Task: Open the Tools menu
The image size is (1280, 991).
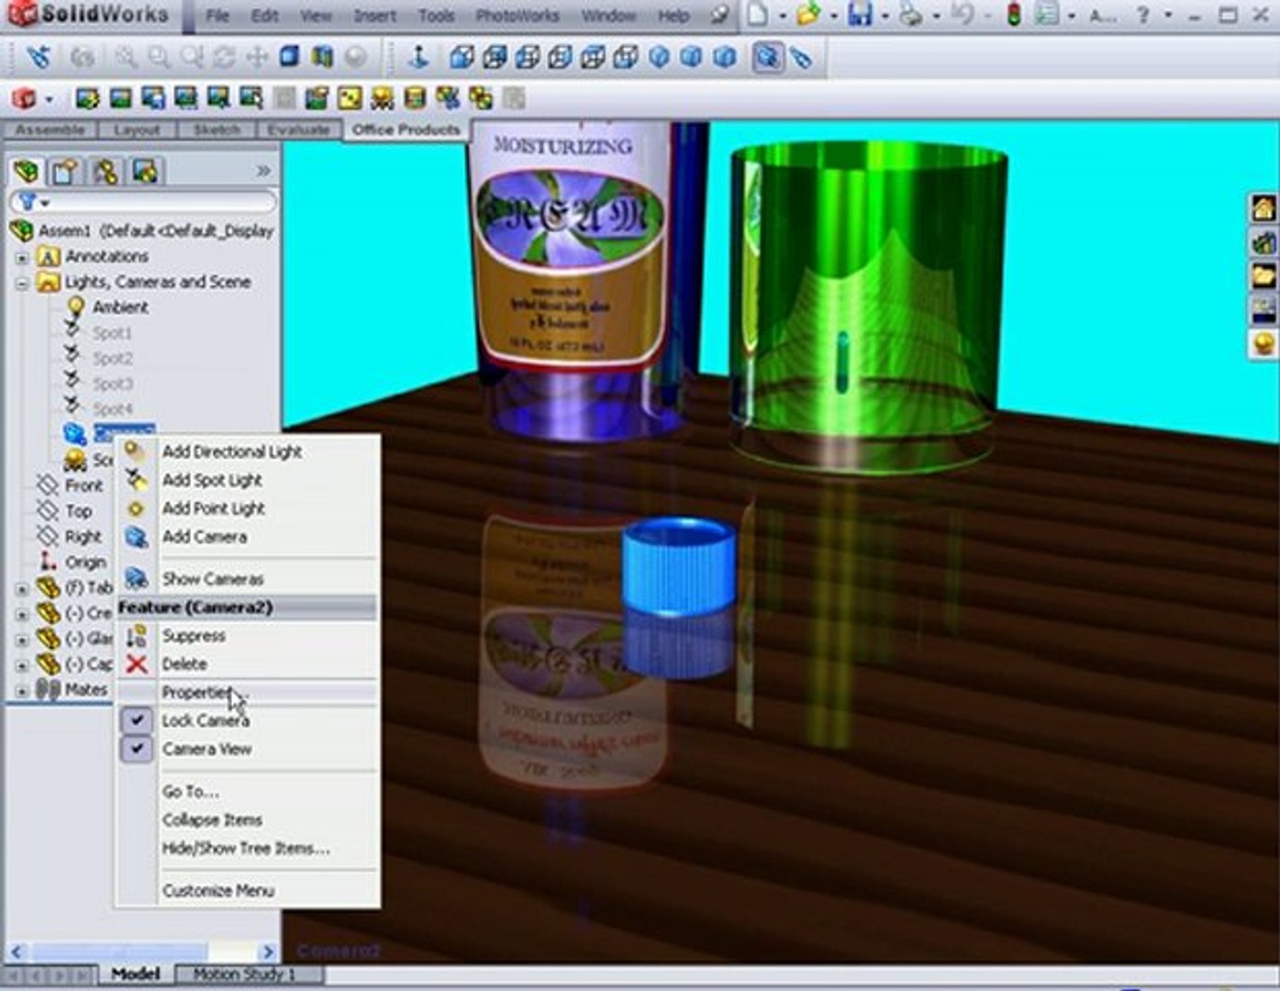Action: point(436,16)
